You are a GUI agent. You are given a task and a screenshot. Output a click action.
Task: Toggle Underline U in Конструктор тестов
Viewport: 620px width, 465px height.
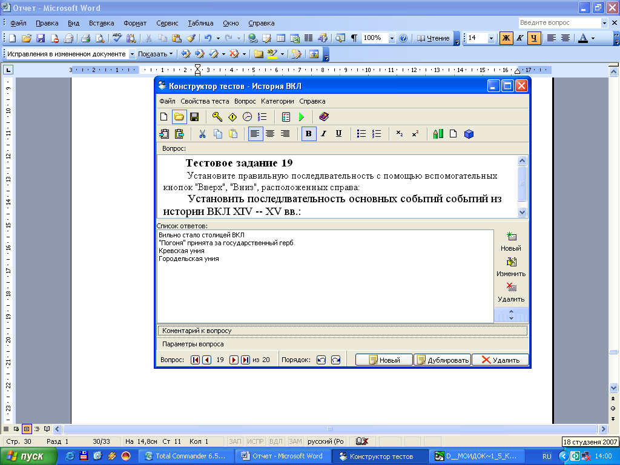(338, 134)
